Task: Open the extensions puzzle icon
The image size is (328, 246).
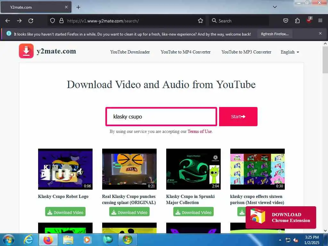Action: tap(297, 20)
